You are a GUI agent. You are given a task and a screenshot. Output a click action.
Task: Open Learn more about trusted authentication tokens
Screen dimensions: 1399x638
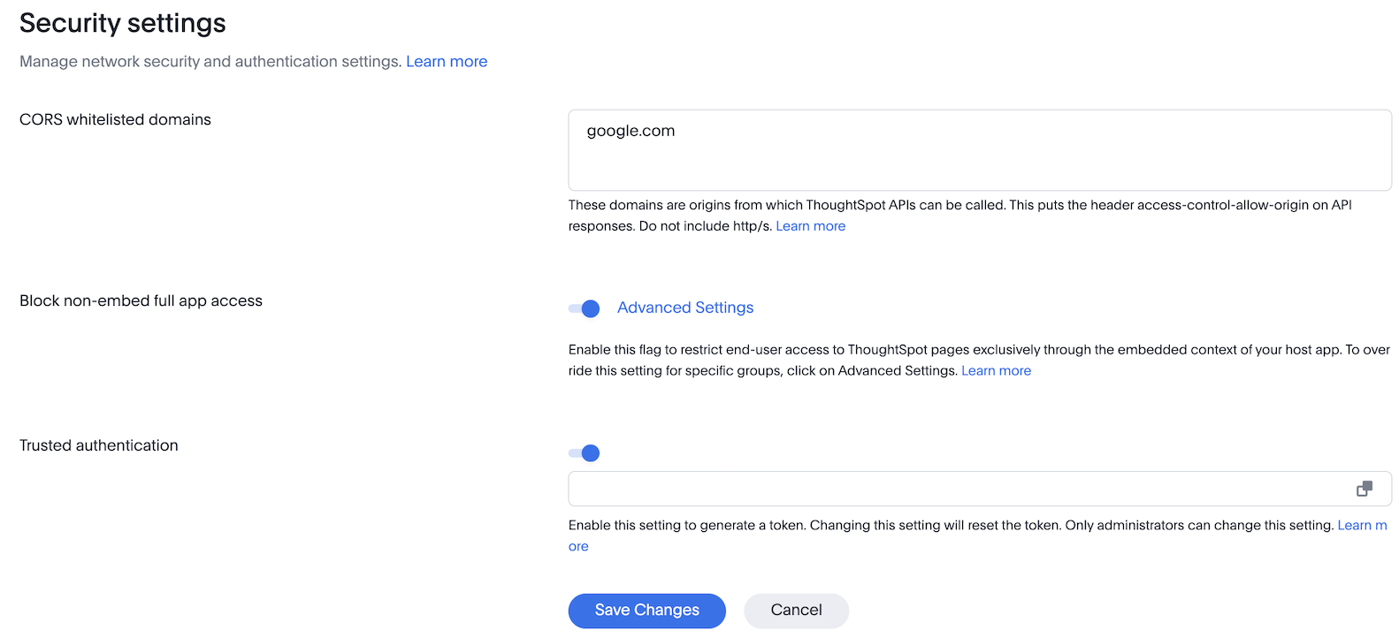(x=1362, y=525)
